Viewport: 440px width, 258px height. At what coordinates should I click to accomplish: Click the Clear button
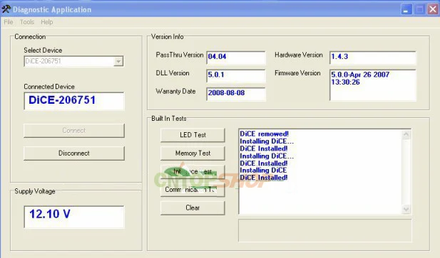point(193,208)
